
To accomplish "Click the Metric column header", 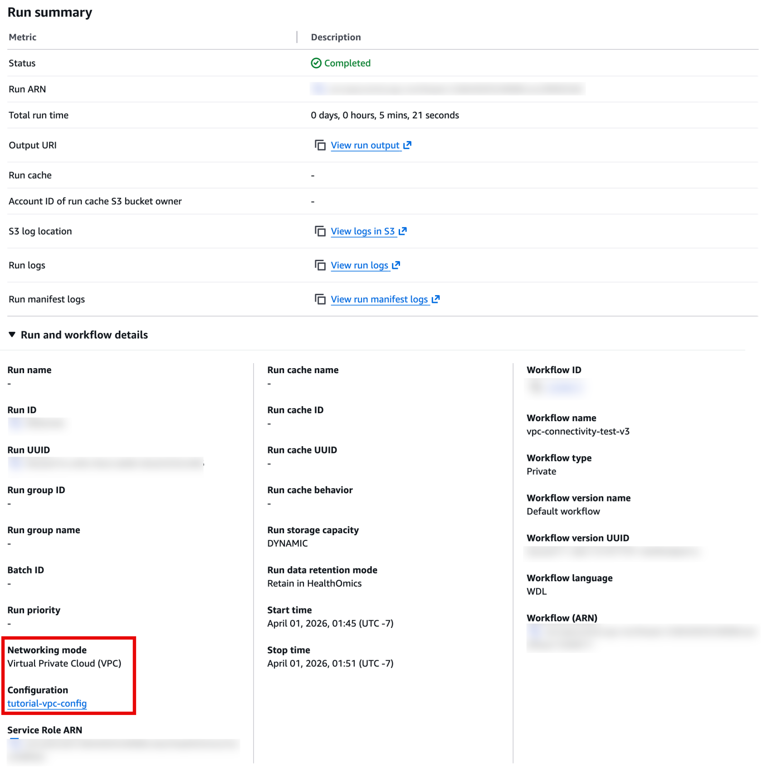I will [x=23, y=37].
